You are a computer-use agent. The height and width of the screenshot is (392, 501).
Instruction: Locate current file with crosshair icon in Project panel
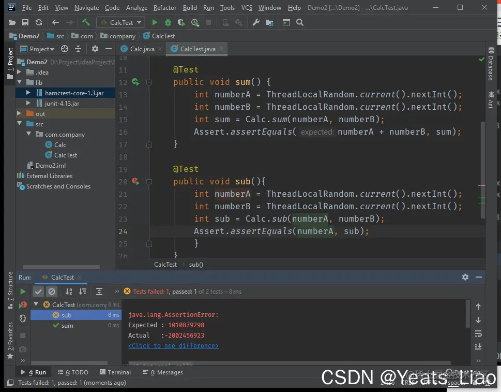tap(65, 49)
